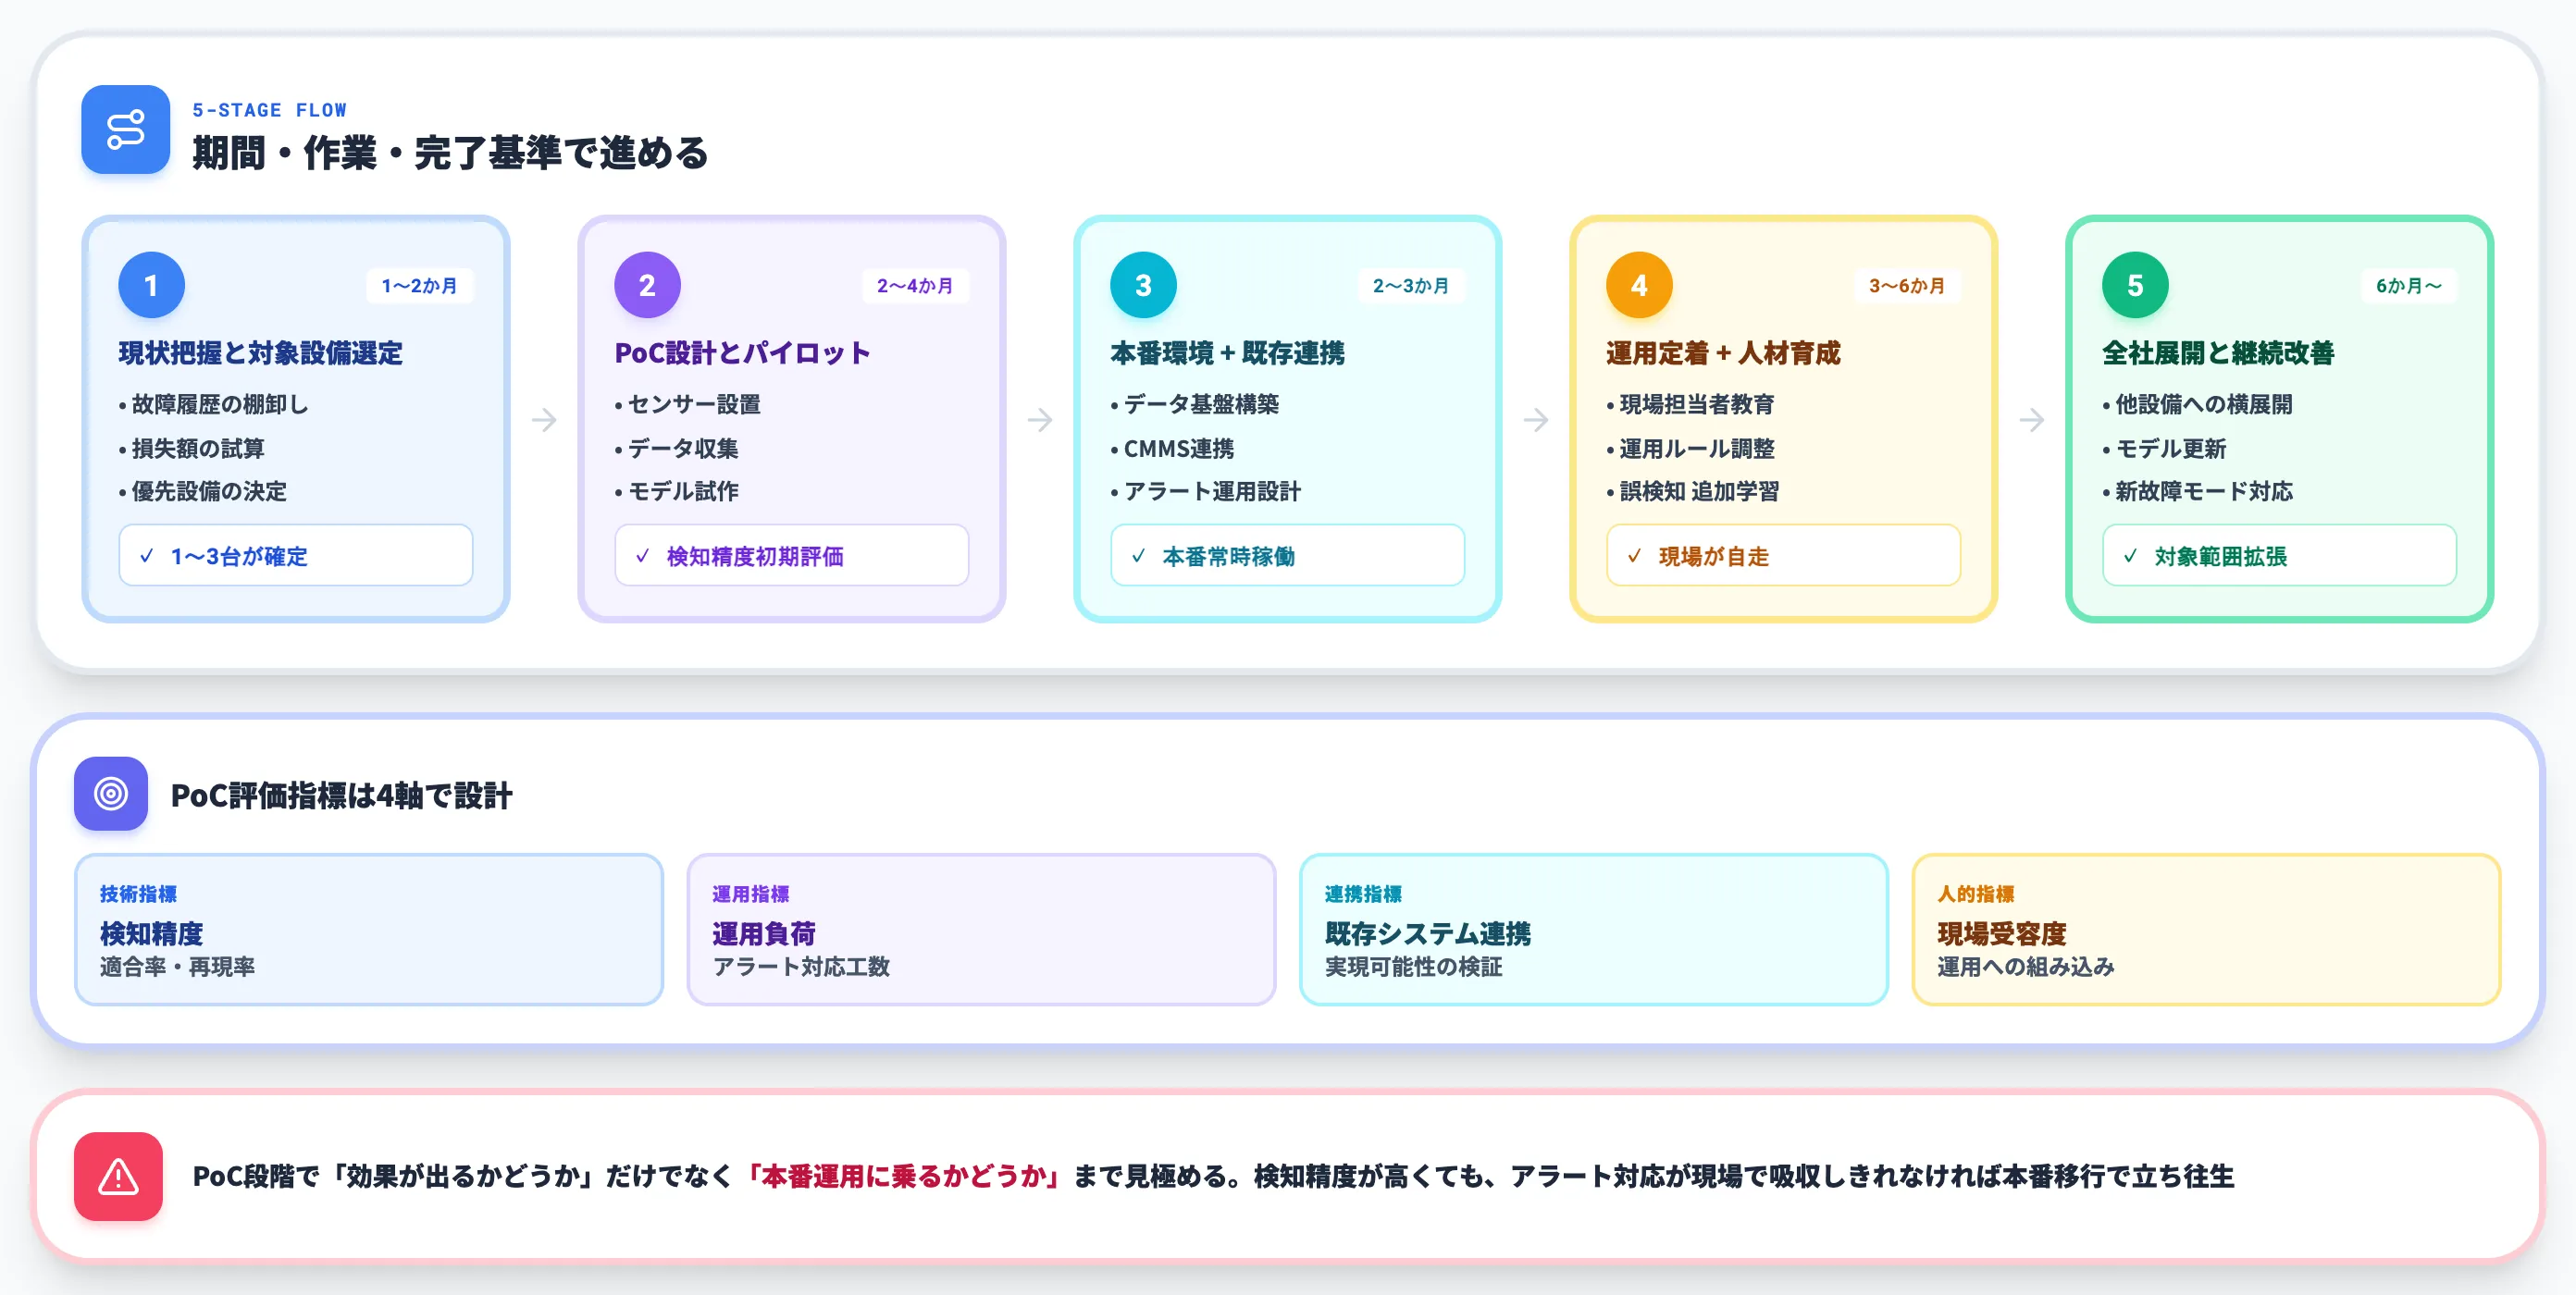Open the 連携指標 既存システム連携 card
The width and height of the screenshot is (2576, 1295).
point(1593,929)
